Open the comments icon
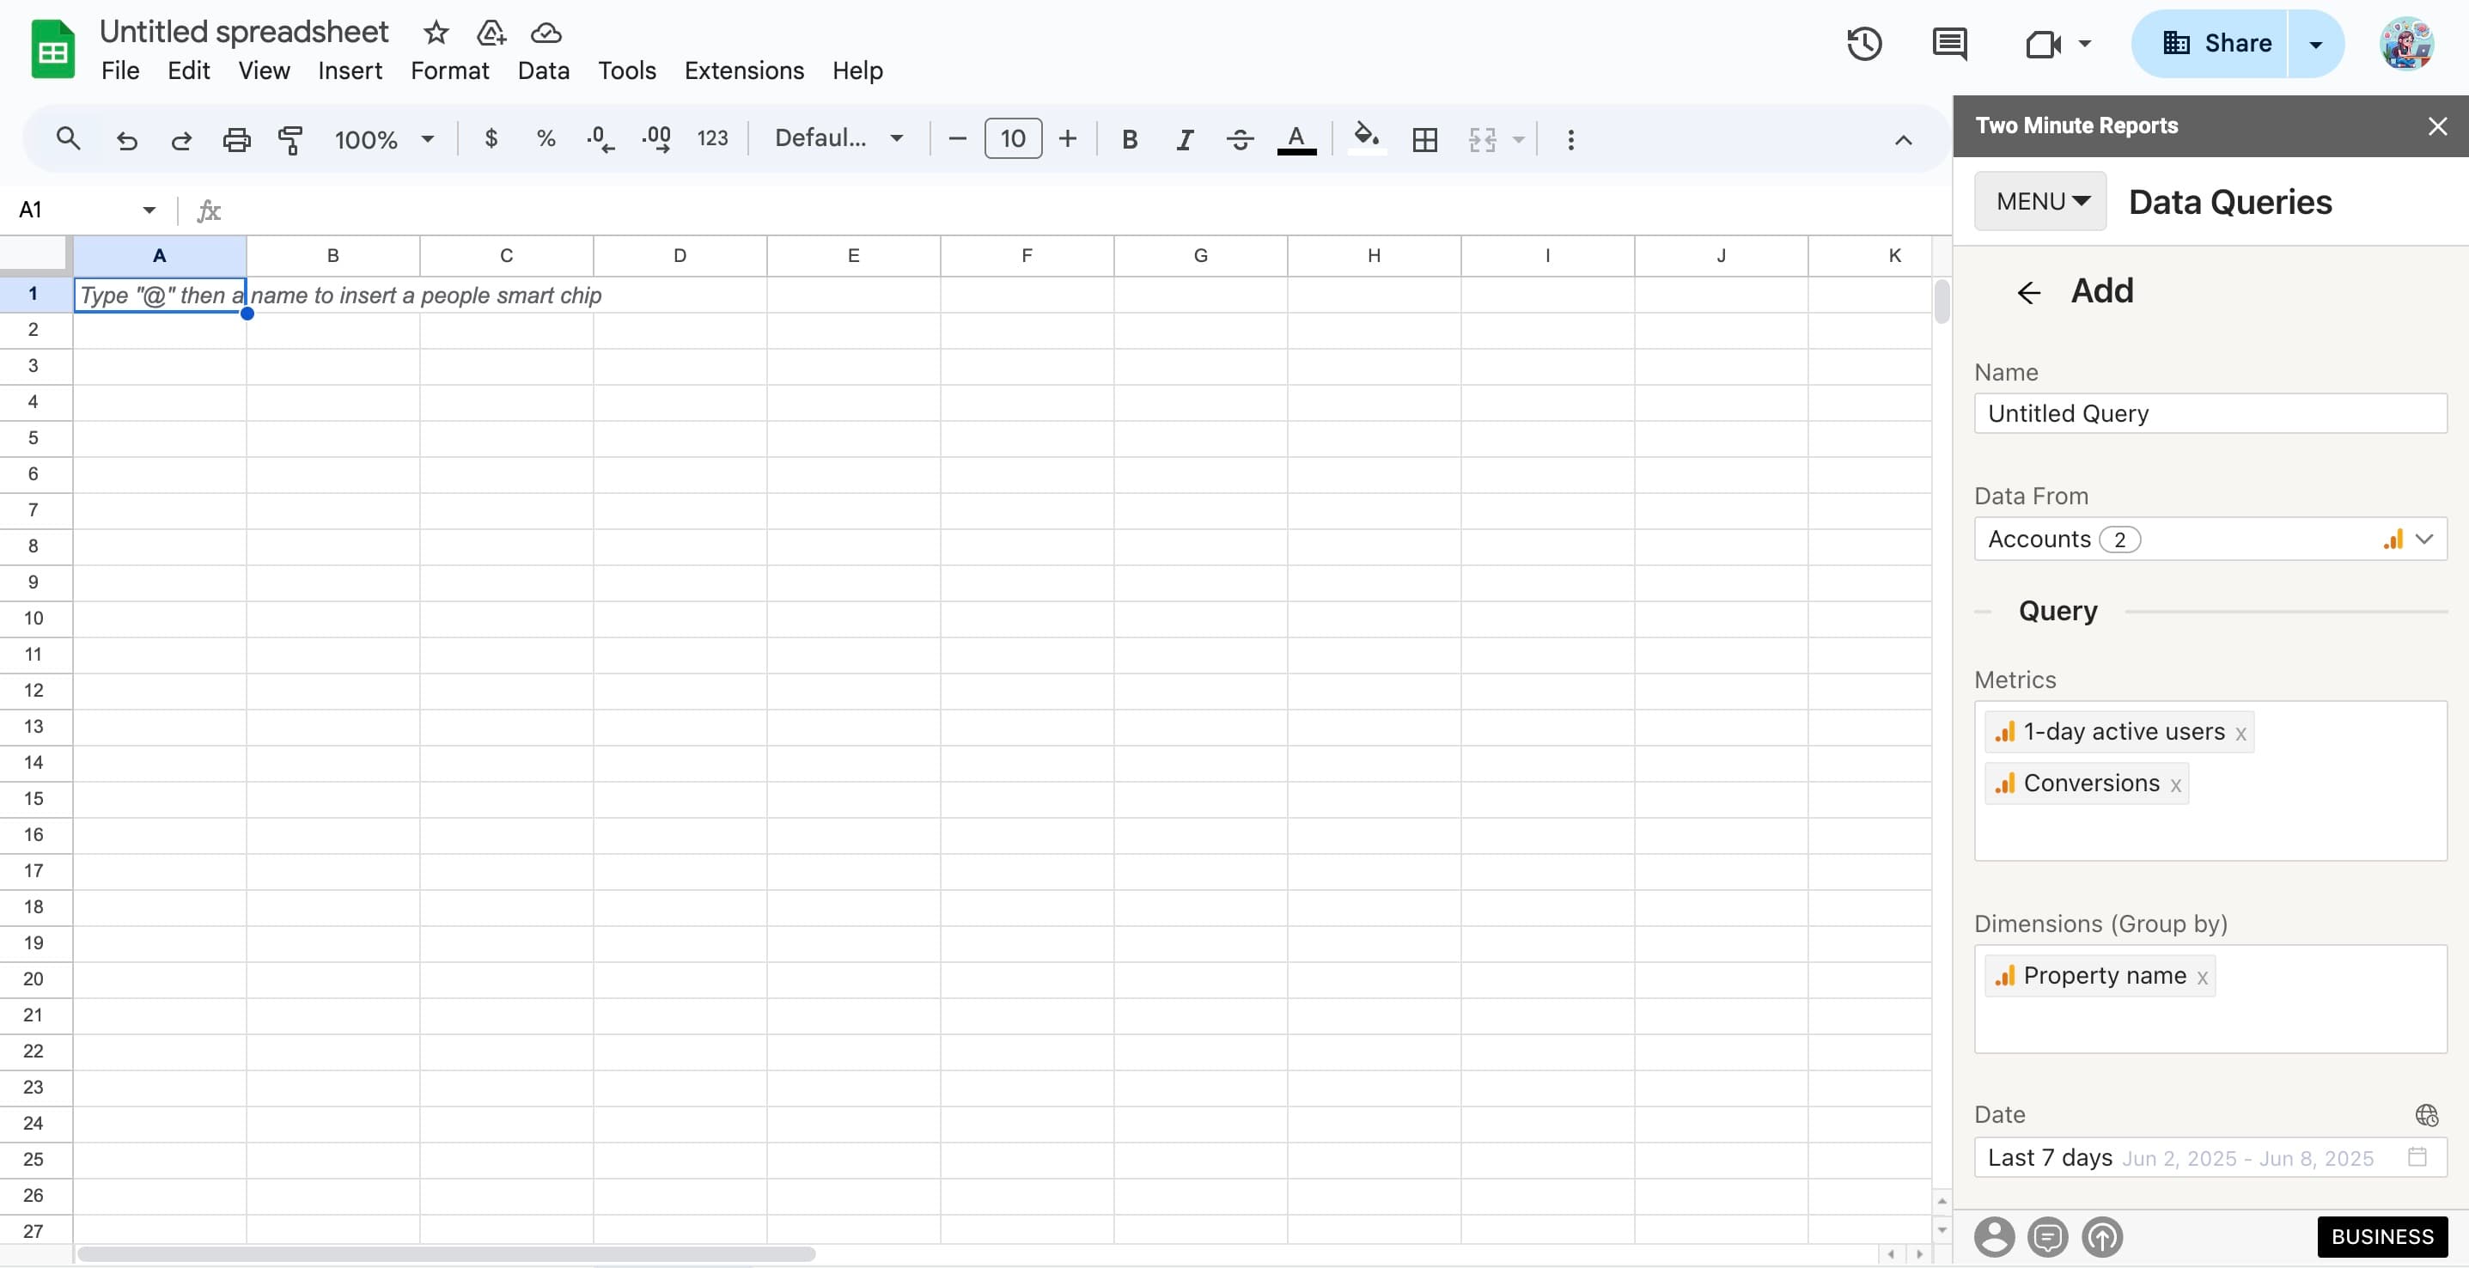Screen dimensions: 2469x1268 (x=1949, y=44)
